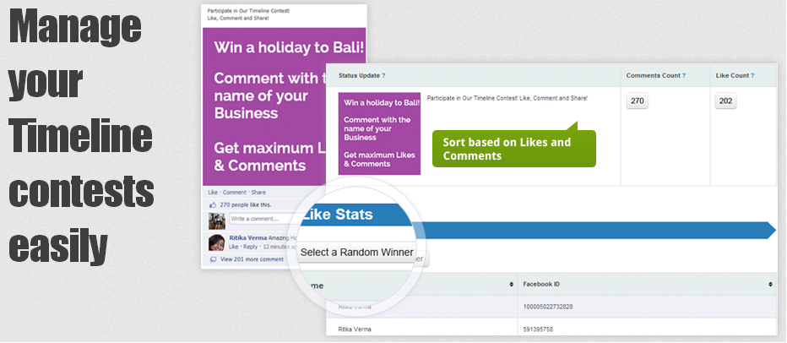Click the Select a Random Winner button
The width and height of the screenshot is (787, 343).
pyautogui.click(x=357, y=252)
